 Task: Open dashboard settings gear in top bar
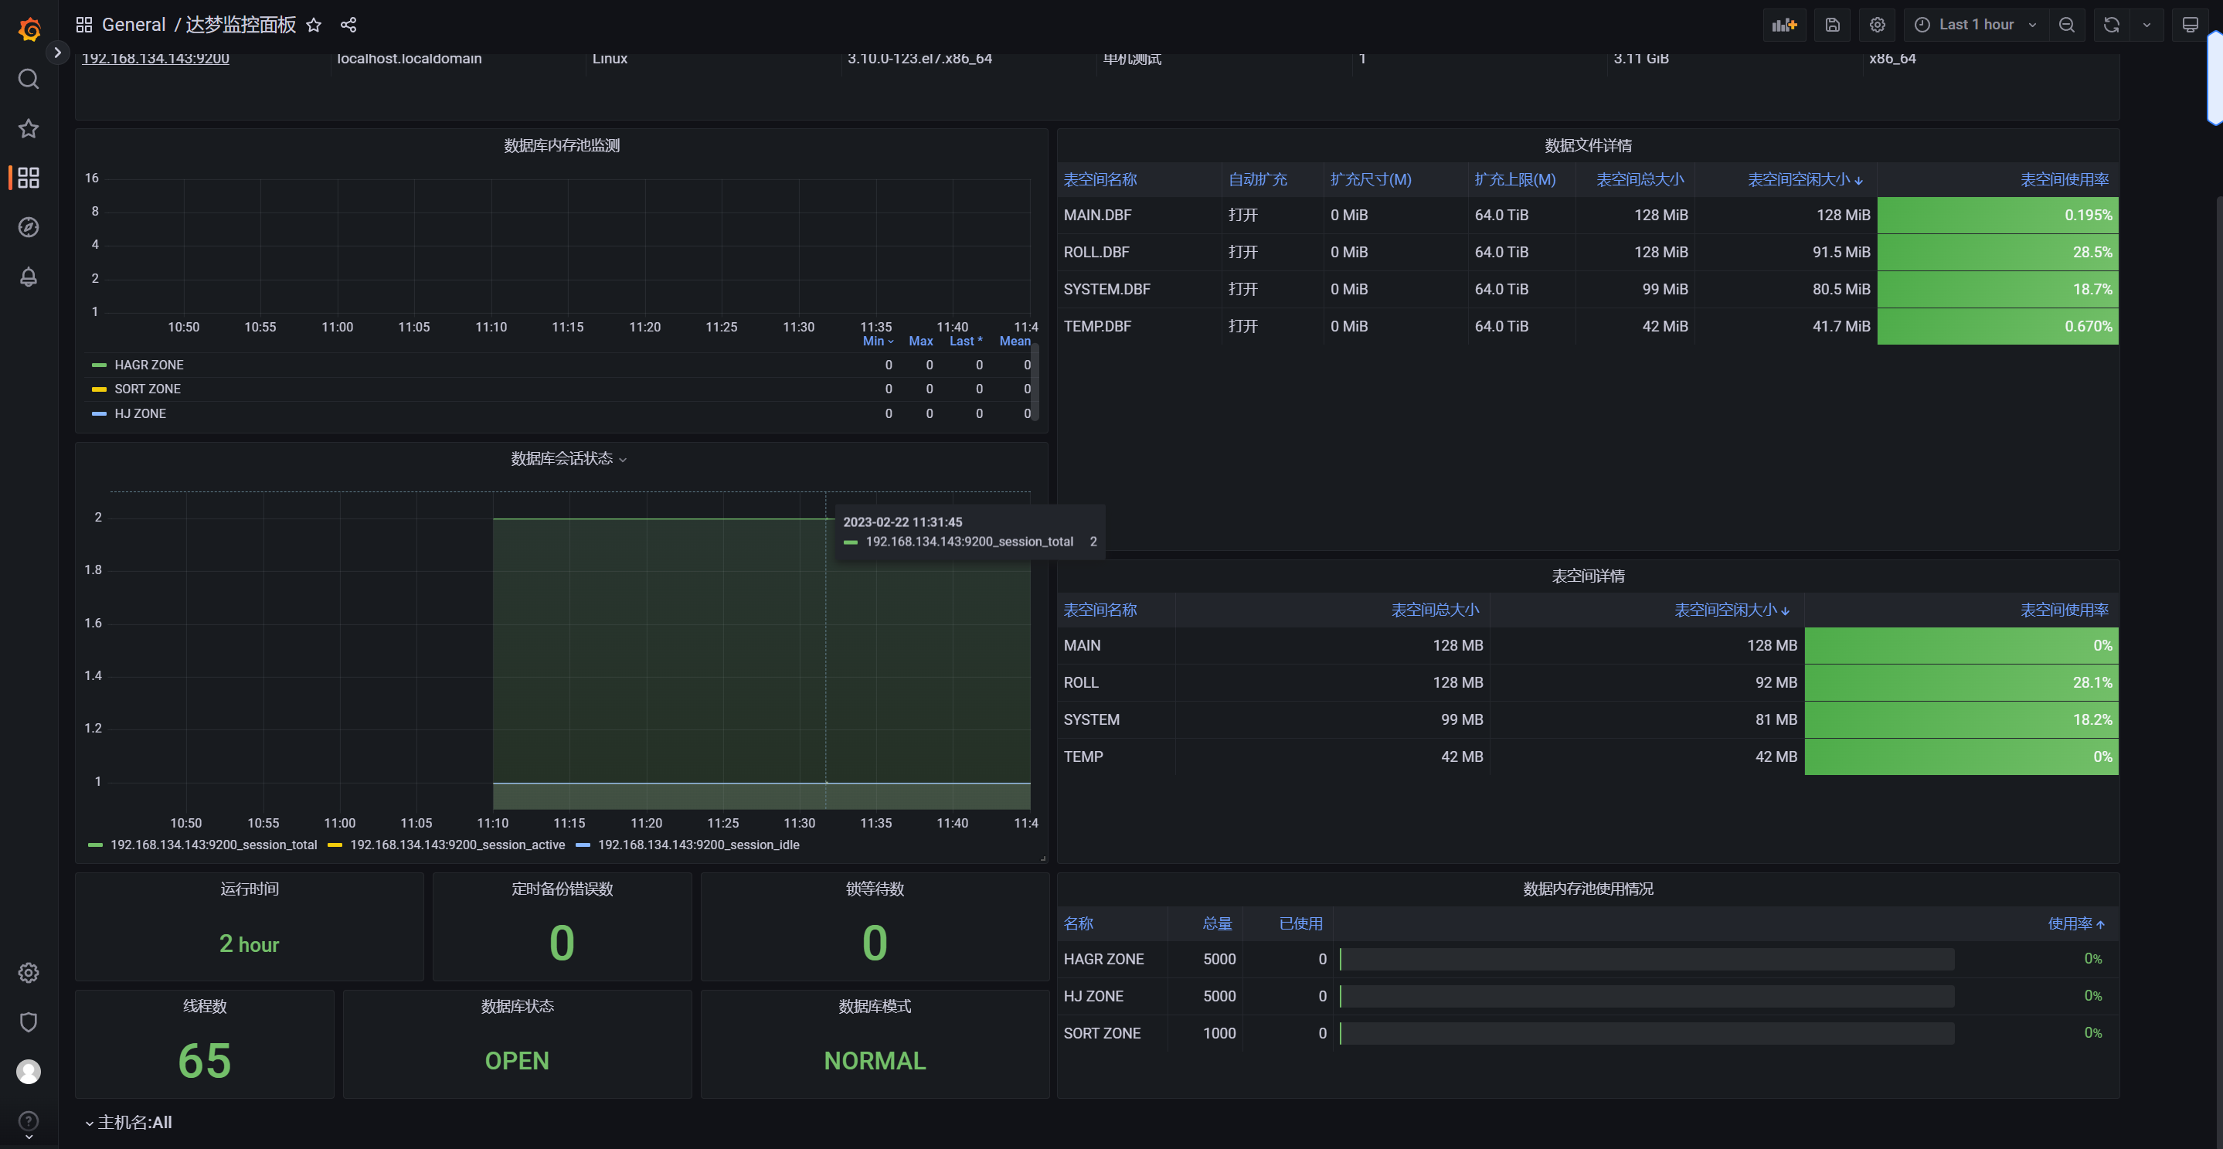[1877, 25]
